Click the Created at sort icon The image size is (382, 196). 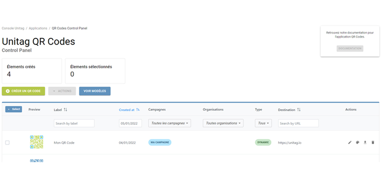138,110
